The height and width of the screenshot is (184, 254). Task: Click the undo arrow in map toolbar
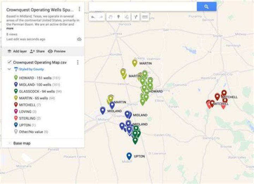pos(93,17)
